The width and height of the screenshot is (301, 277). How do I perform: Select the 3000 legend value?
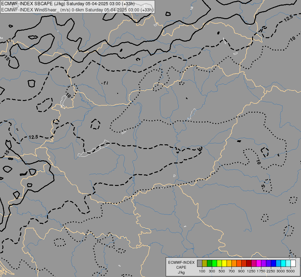click(x=281, y=271)
